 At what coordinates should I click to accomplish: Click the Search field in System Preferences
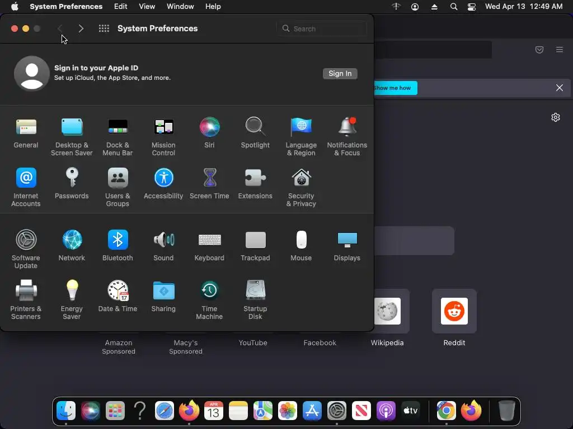click(x=322, y=28)
